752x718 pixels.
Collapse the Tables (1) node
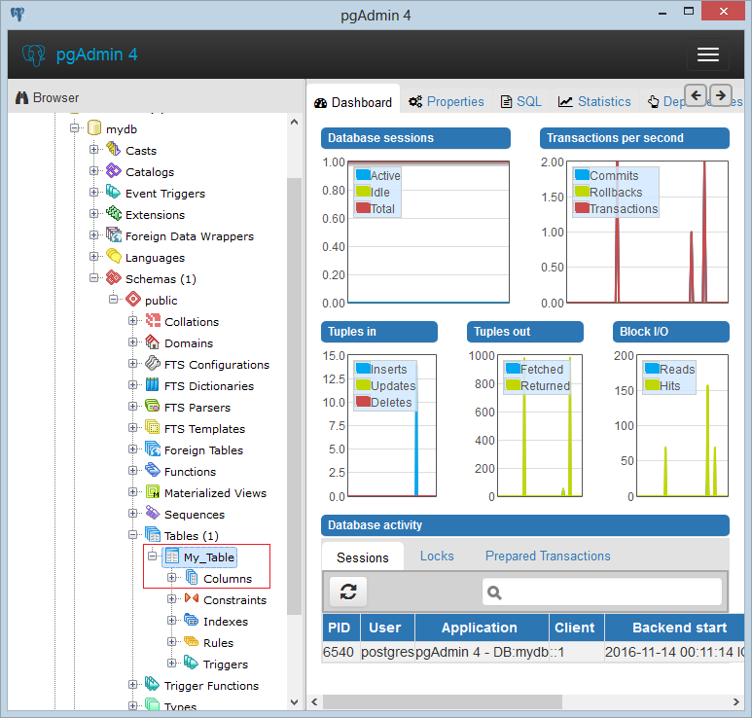[133, 535]
